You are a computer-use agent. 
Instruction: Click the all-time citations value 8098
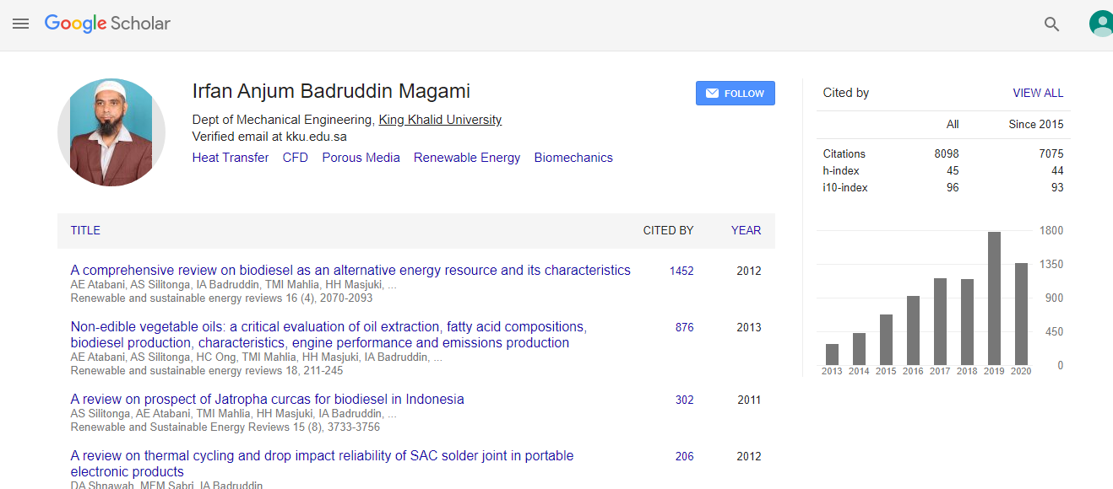[x=947, y=153]
